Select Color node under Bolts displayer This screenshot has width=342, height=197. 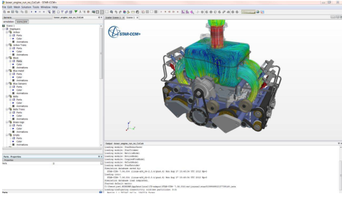(x=19, y=103)
